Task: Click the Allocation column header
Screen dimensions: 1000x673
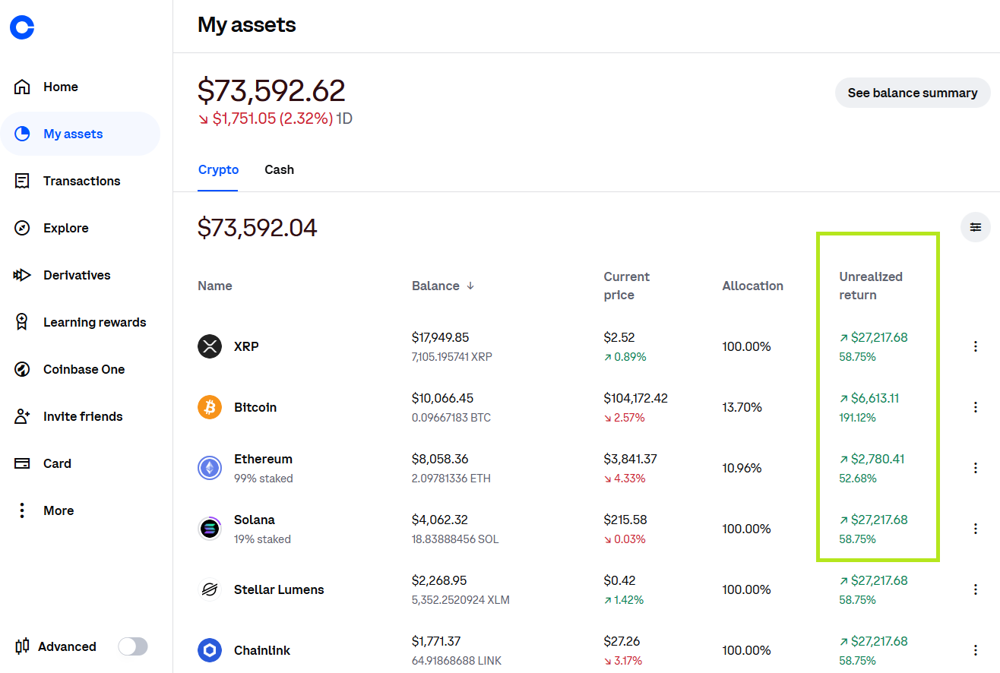Action: [x=753, y=286]
